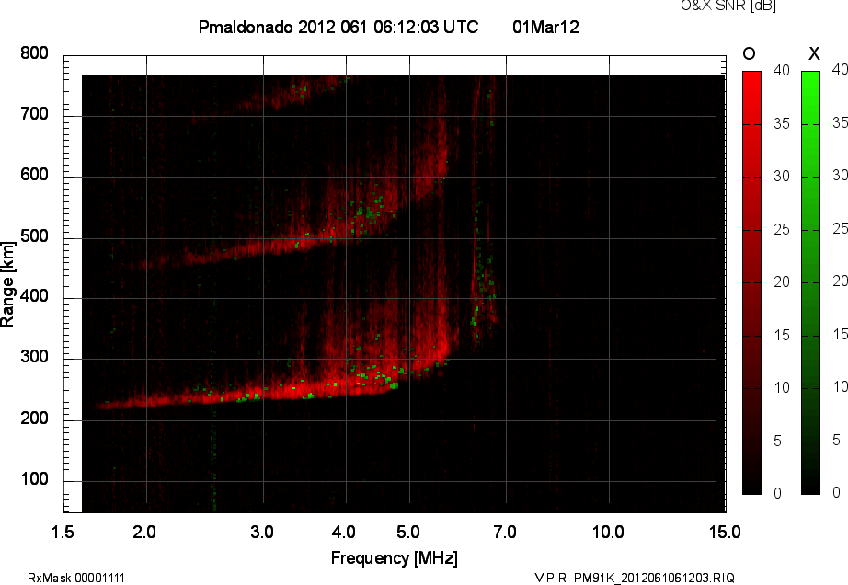The height and width of the screenshot is (585, 848).
Task: Click the 'RxMask 00001111' footer text
Action: coord(76,578)
